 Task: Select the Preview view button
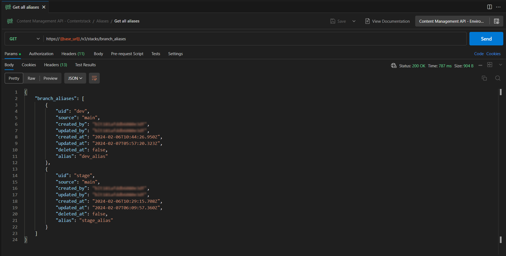(x=50, y=78)
